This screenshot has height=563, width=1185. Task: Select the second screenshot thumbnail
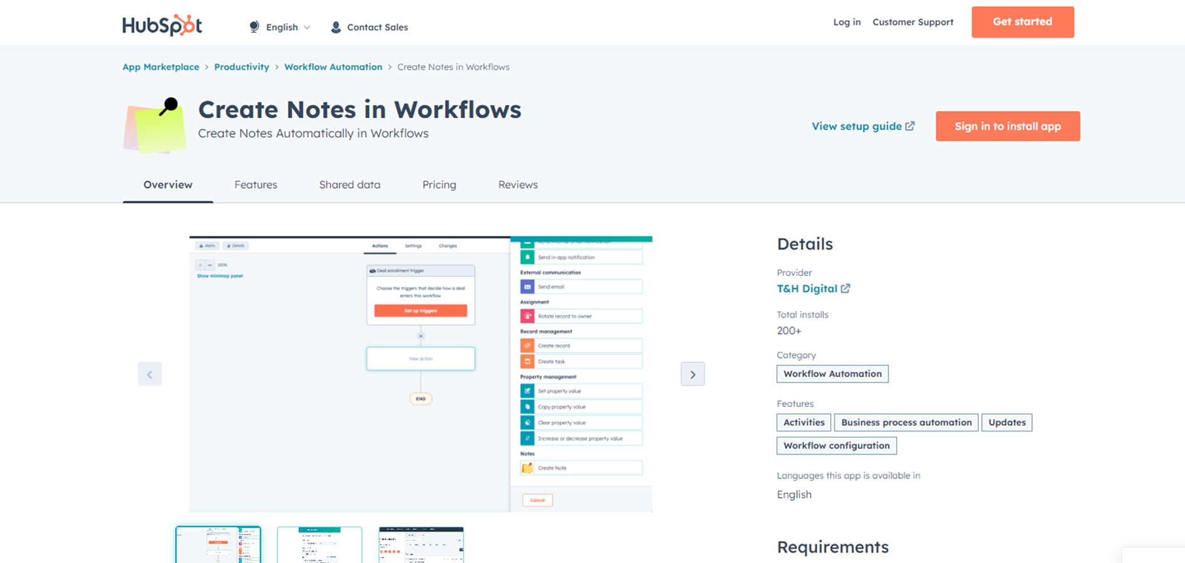[320, 545]
